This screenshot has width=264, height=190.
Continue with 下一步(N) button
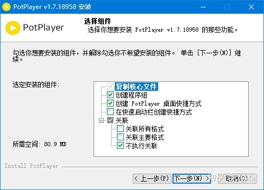point(192,178)
